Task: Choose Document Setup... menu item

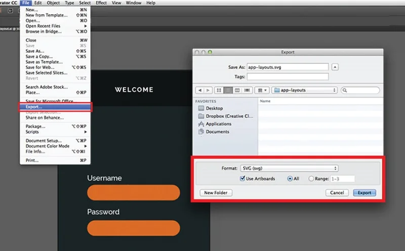Action: [x=55, y=141]
